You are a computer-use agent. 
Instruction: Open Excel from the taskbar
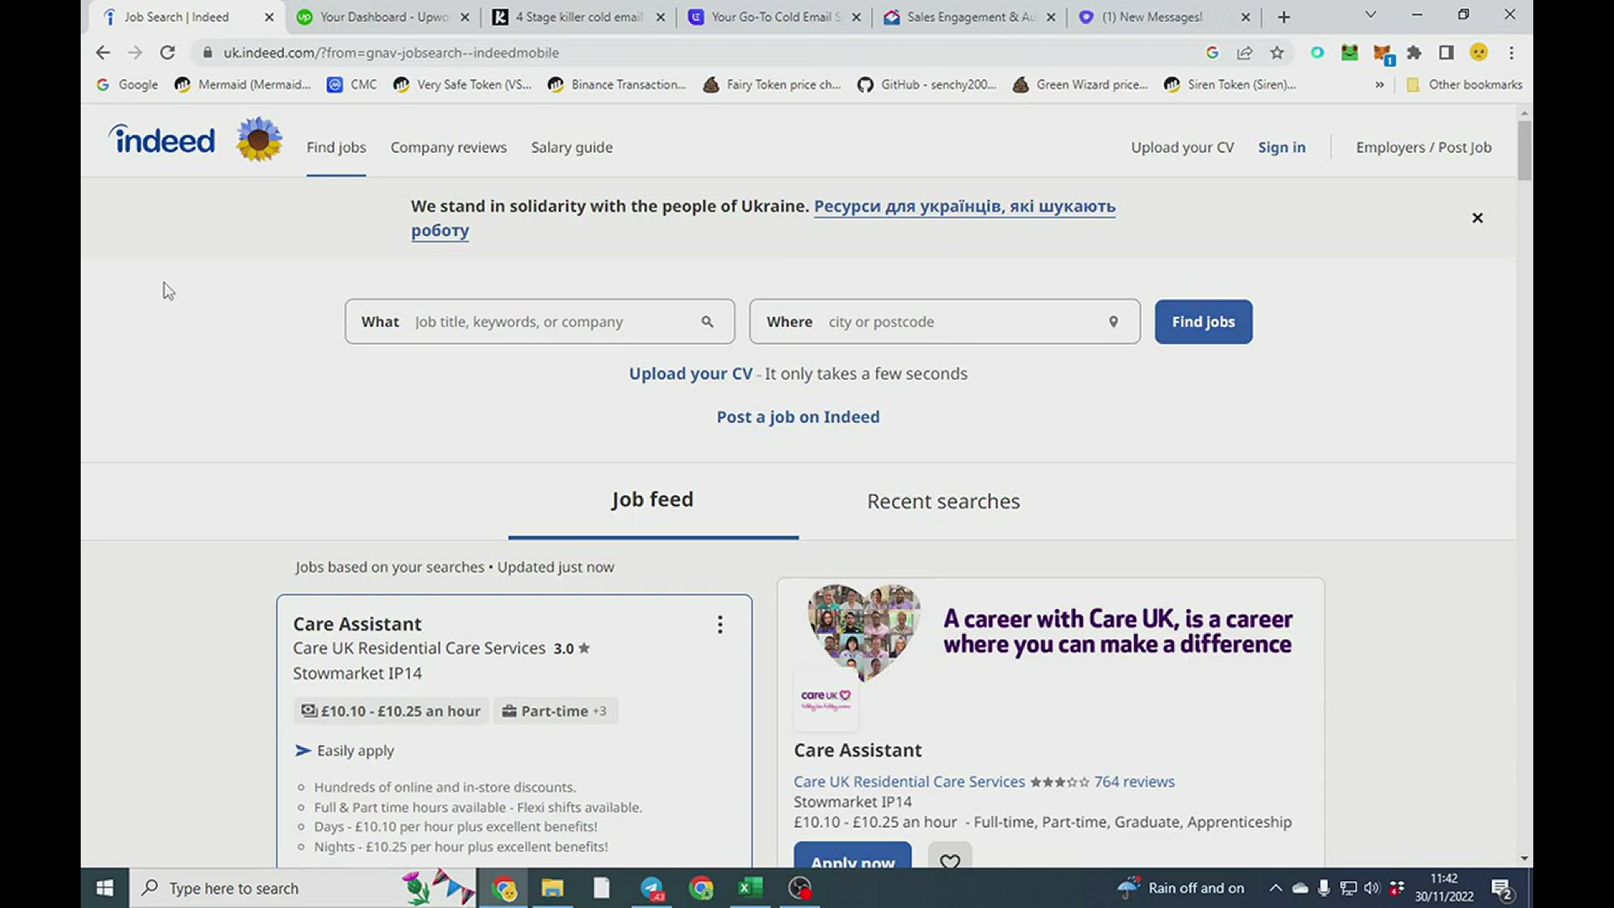pyautogui.click(x=751, y=888)
